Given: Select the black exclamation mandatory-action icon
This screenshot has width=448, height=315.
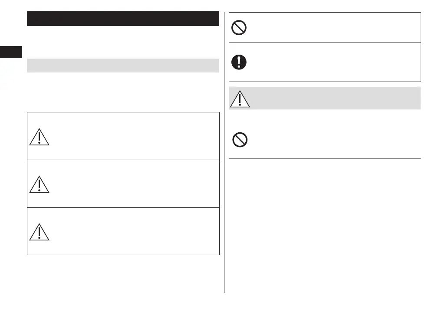Looking at the screenshot, I should tap(239, 62).
